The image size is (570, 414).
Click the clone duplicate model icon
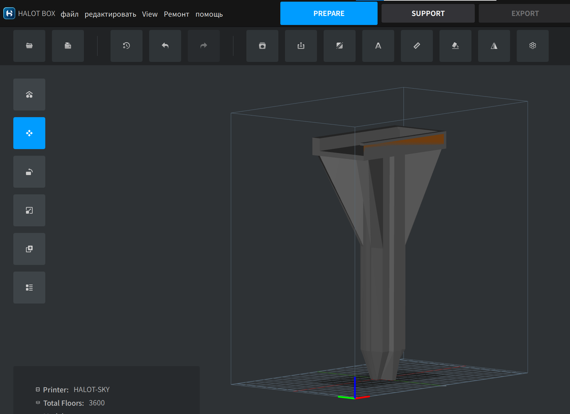(29, 249)
